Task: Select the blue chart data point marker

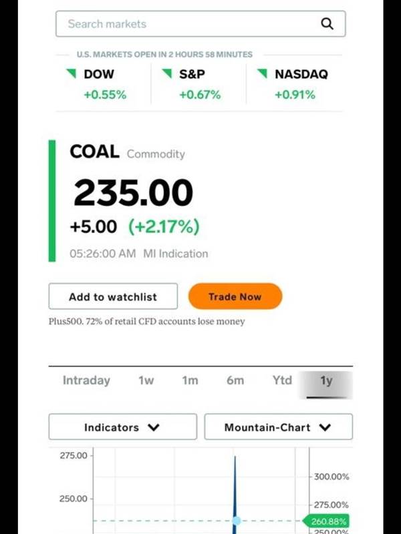Action: click(237, 521)
